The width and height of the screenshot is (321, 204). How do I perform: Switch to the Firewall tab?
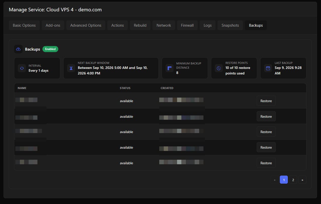pyautogui.click(x=187, y=25)
